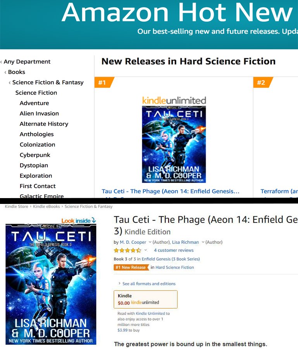Expand the M. D. Cooper author dropdown
298x349 pixels.
point(150,242)
